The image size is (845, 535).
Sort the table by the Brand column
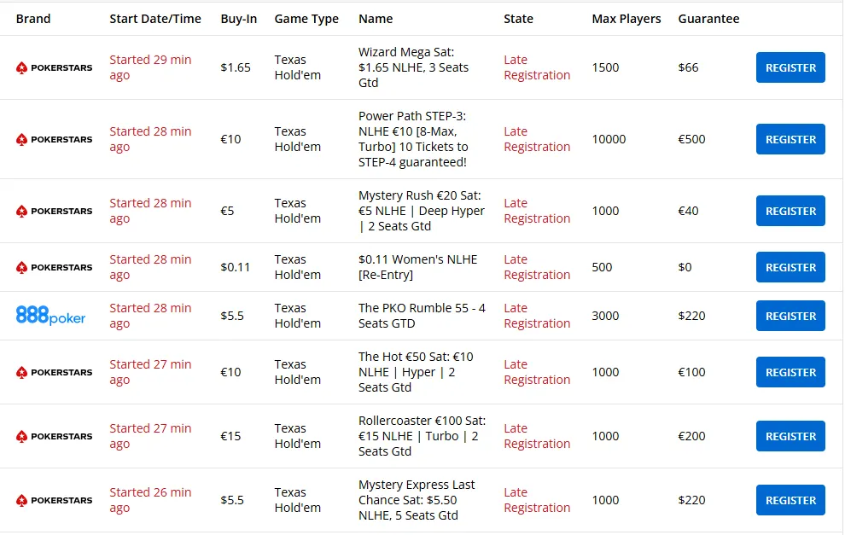click(33, 18)
